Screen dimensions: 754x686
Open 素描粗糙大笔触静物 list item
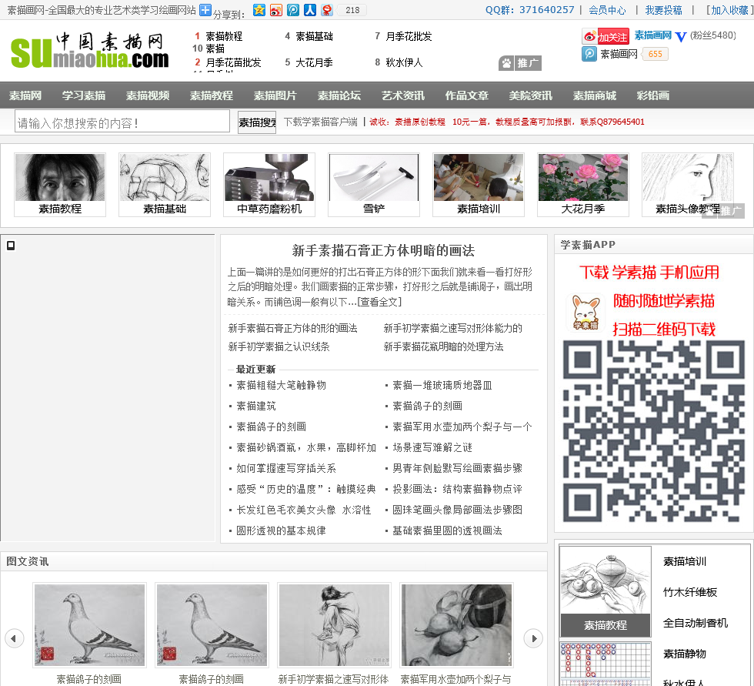tap(282, 385)
